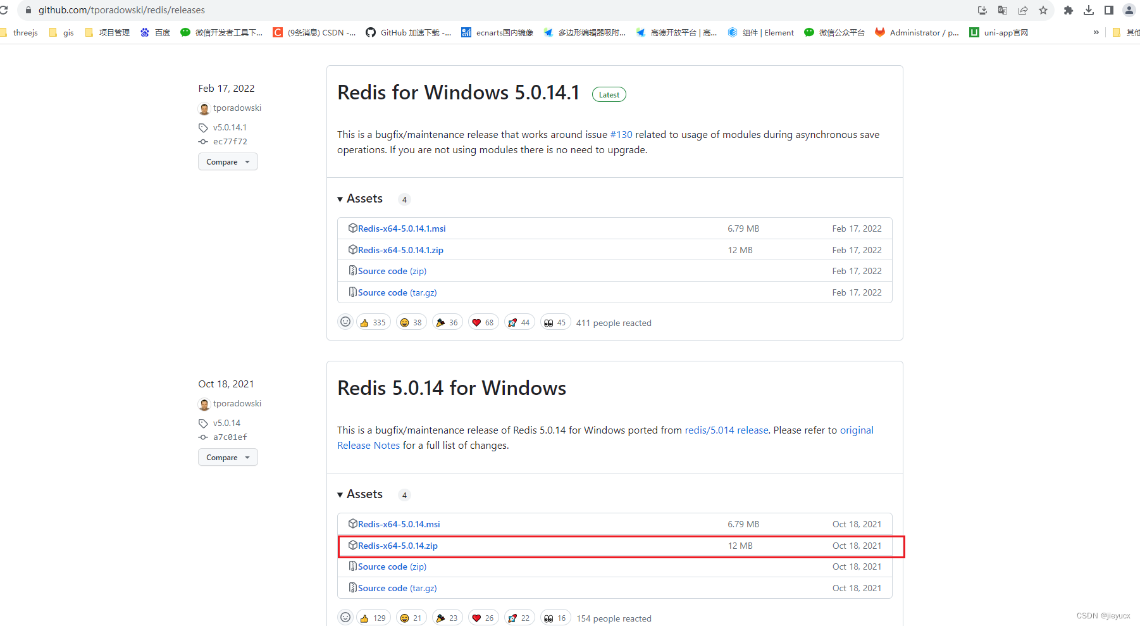The height and width of the screenshot is (626, 1140).
Task: Click the share page icon
Action: (1023, 10)
